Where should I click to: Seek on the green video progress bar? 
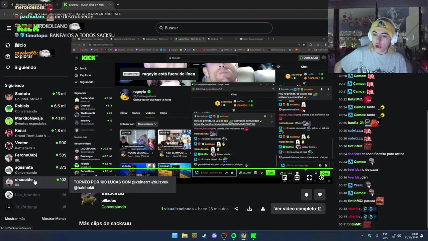pos(202,169)
